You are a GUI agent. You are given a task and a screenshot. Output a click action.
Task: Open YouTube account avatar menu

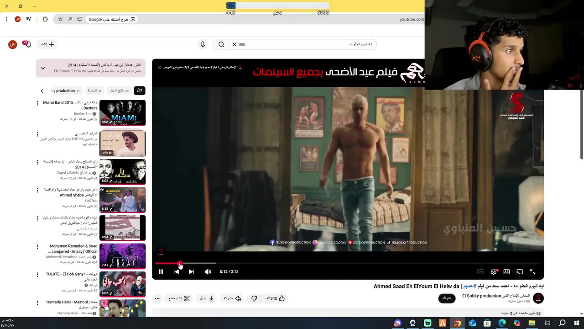[12, 44]
